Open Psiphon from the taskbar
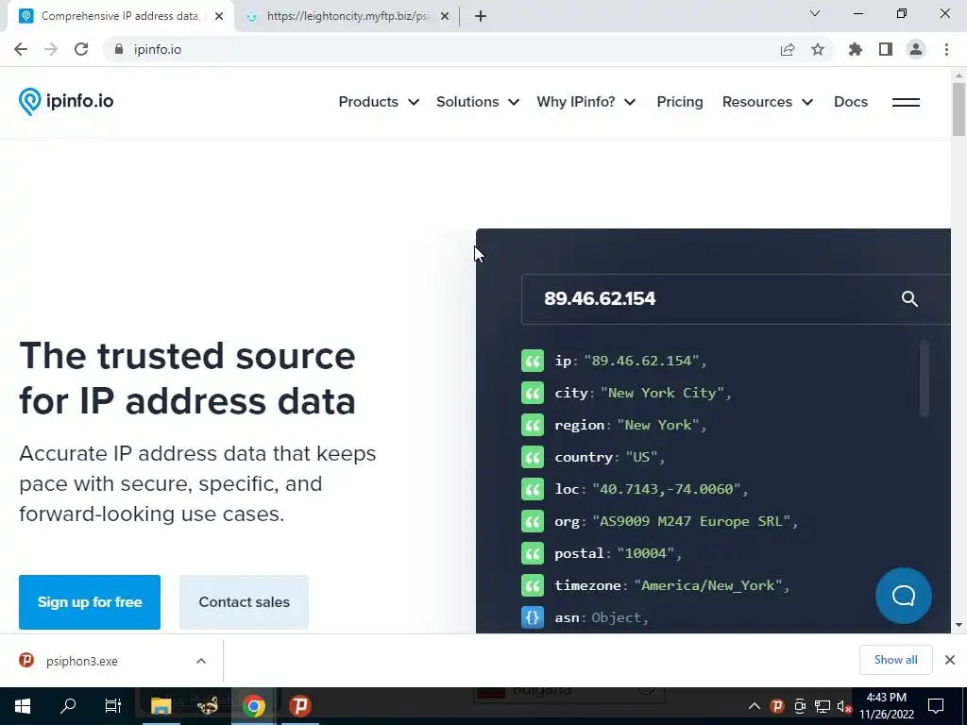 [x=300, y=706]
